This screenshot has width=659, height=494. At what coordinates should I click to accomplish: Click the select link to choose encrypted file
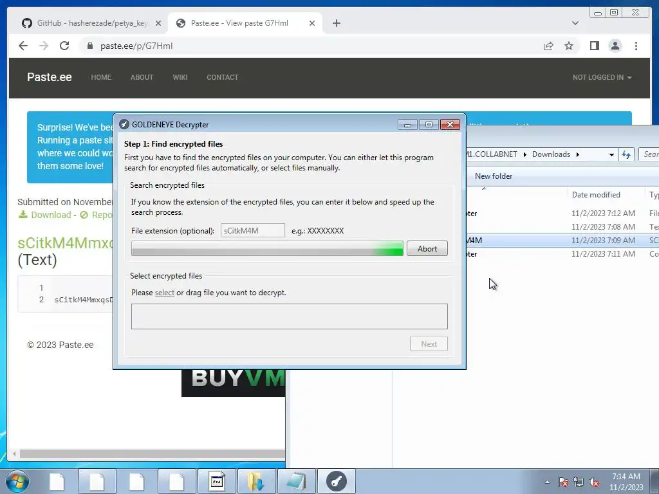pos(164,293)
